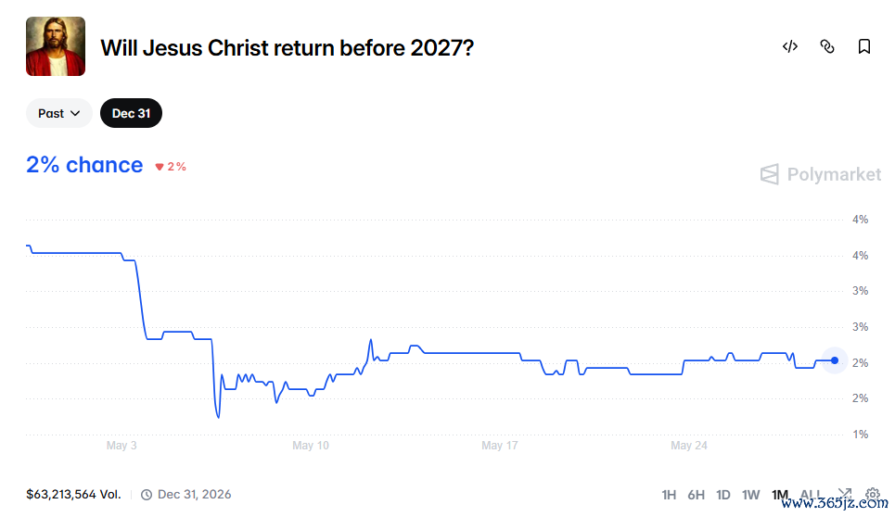Image resolution: width=895 pixels, height=517 pixels.
Task: Open the embed code icon
Action: [790, 46]
